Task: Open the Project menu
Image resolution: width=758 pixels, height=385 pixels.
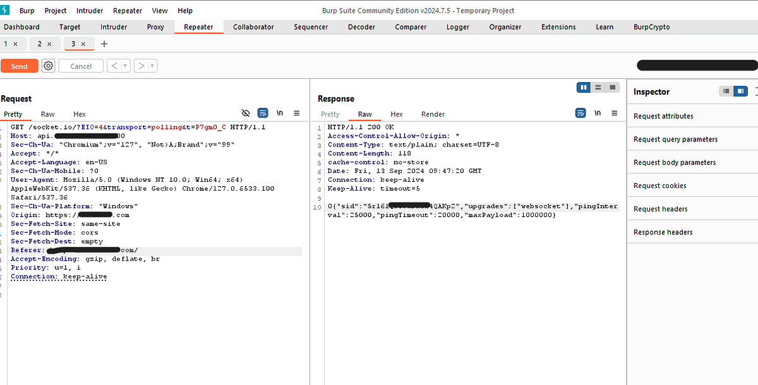Action: click(x=56, y=11)
